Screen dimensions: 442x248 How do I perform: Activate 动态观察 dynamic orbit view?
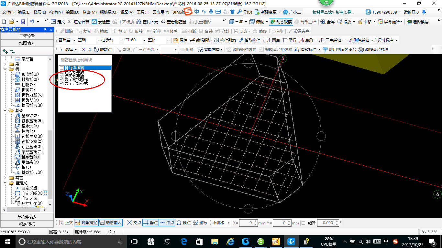click(x=281, y=22)
